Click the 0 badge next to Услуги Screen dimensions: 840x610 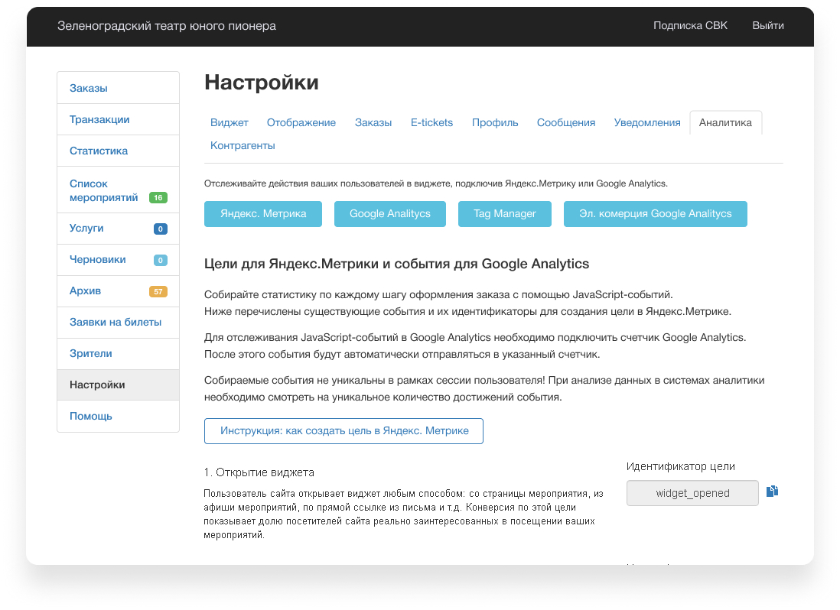point(160,229)
